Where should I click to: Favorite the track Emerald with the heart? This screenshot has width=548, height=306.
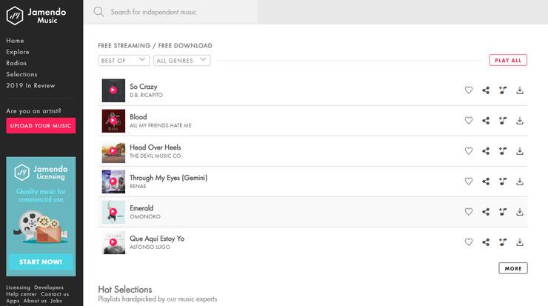coord(469,212)
